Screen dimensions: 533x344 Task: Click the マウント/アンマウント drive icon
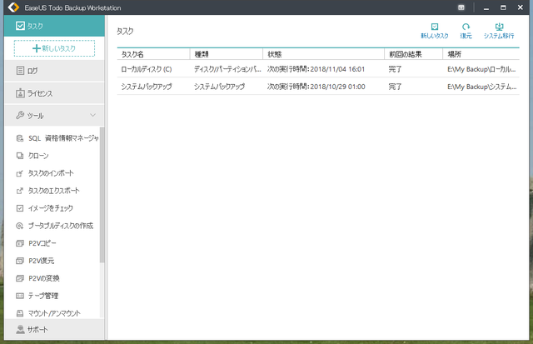[20, 313]
